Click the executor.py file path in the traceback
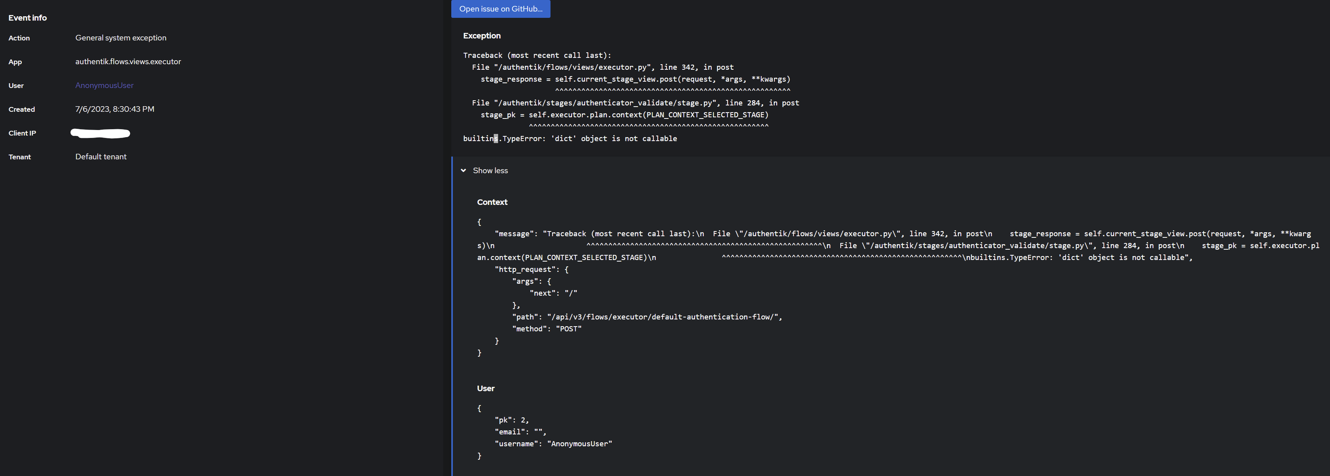 568,67
